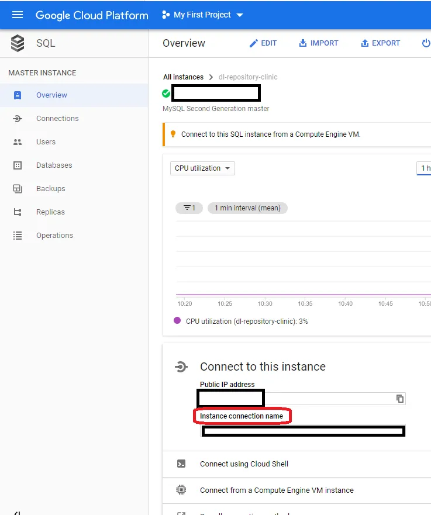Click the Overview page icon in the sidebar
Image resolution: width=431 pixels, height=515 pixels.
tap(18, 95)
